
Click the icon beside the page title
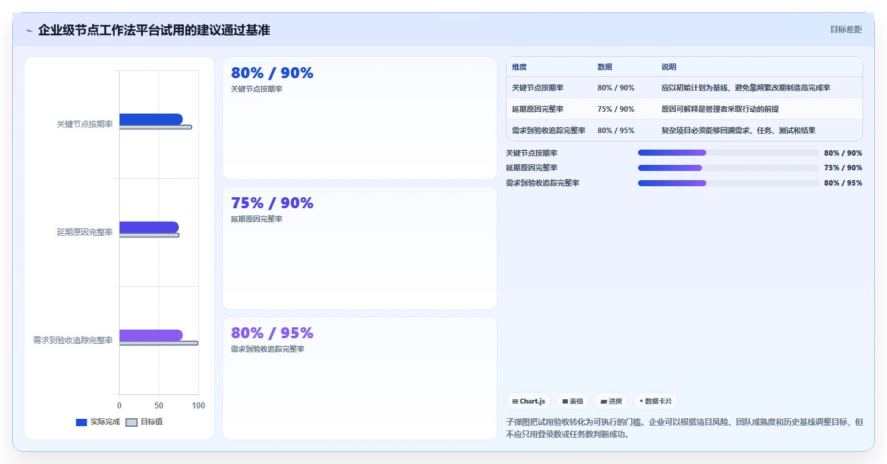click(x=29, y=31)
